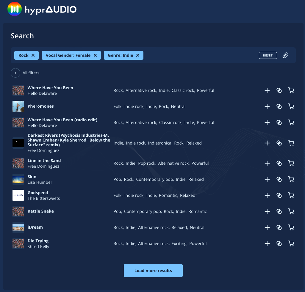Remove the Rock search filter chip
The image size is (305, 292).
pos(33,55)
